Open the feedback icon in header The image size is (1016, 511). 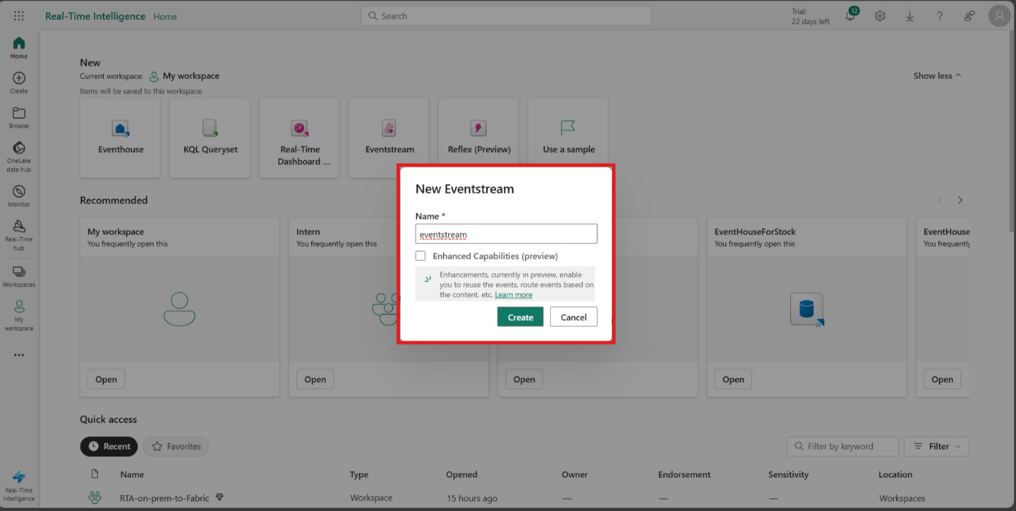tap(969, 16)
